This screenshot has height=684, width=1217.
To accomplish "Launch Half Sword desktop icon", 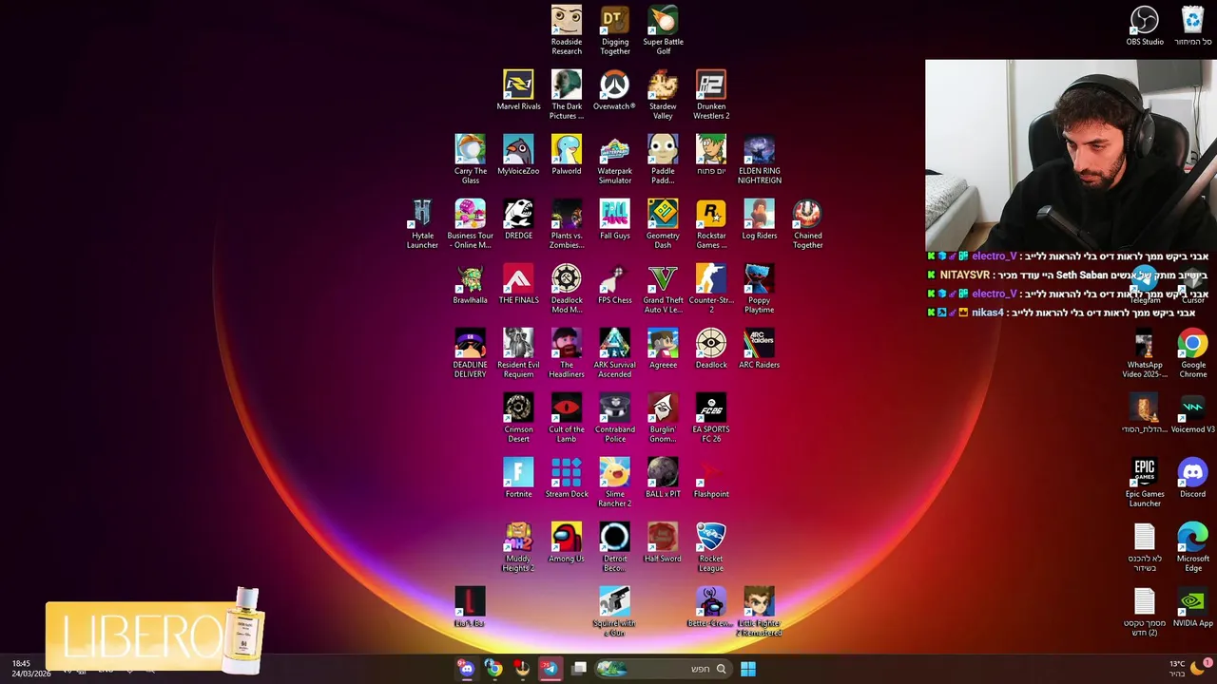I will pos(663,542).
